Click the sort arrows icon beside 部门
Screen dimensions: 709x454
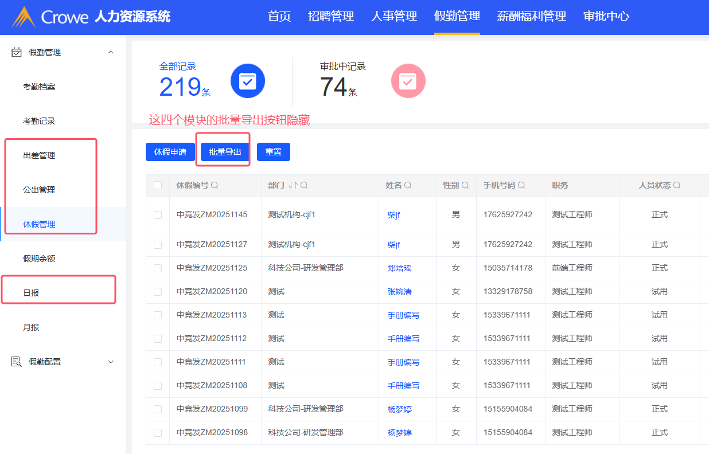[x=293, y=186]
